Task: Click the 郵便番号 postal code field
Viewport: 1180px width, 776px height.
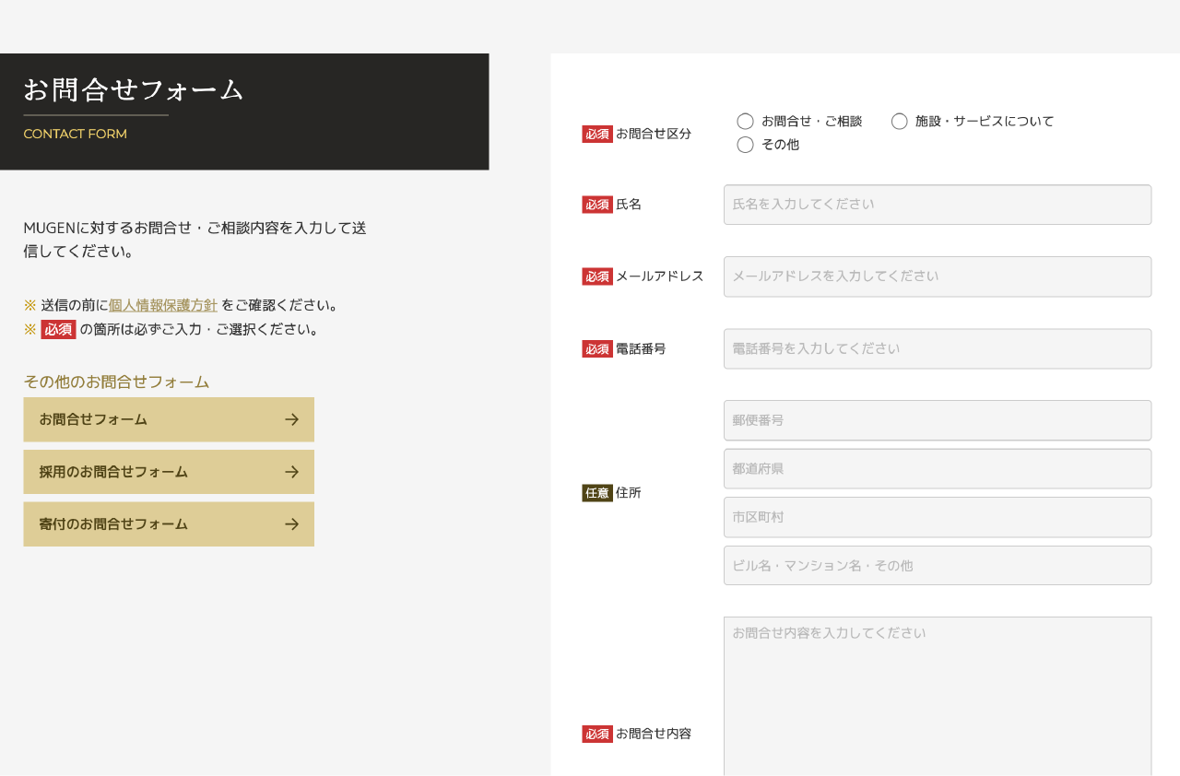Action: pos(937,420)
